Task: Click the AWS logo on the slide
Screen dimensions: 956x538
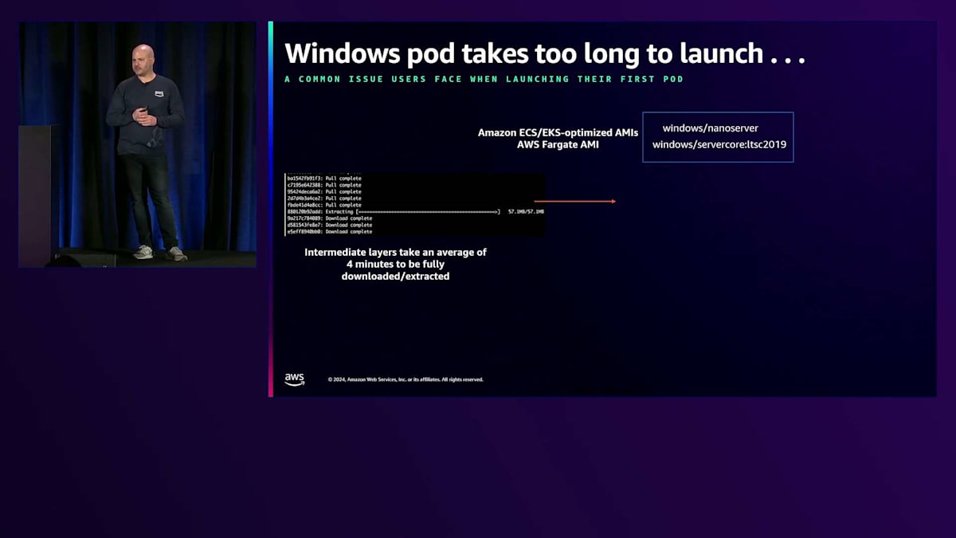Action: pos(295,379)
